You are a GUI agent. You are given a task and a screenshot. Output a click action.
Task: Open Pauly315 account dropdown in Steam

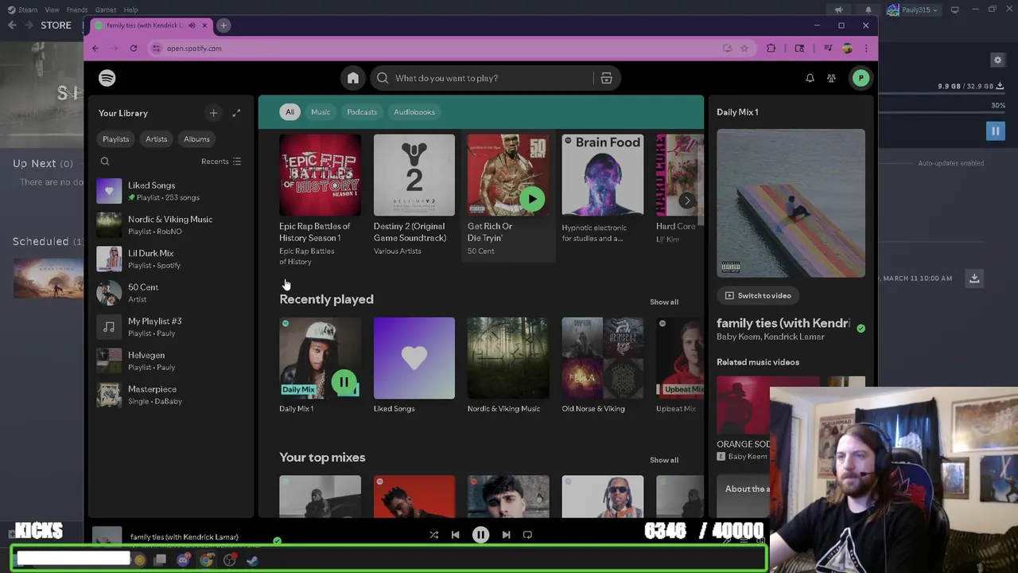pyautogui.click(x=911, y=10)
